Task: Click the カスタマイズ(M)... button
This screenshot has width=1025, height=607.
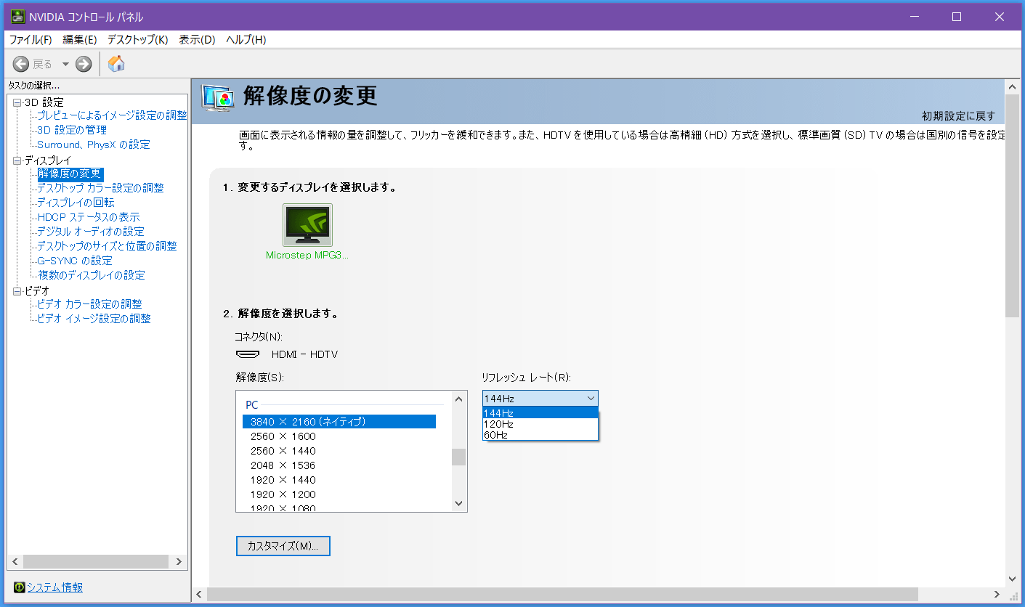Action: [283, 546]
